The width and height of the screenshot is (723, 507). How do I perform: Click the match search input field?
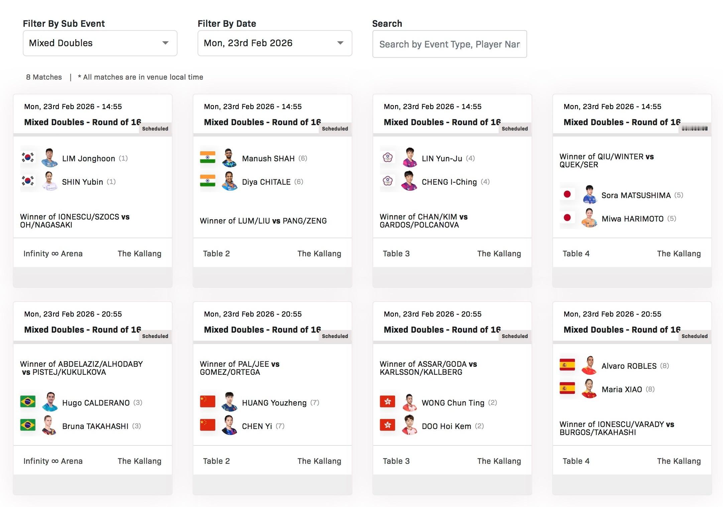[449, 44]
